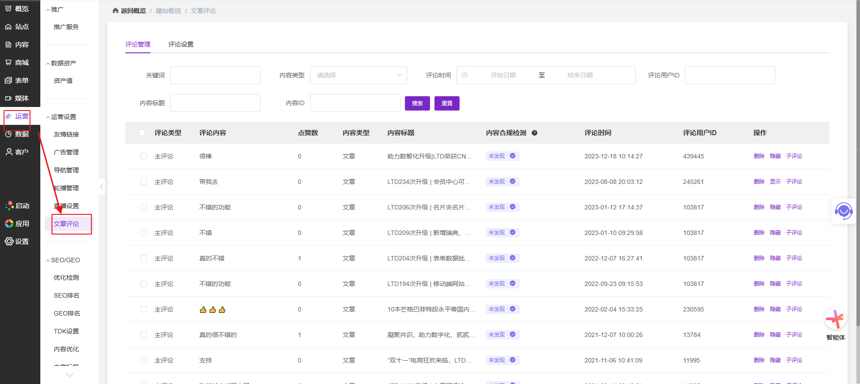Toggle the select-all checkbox in table header
Image resolution: width=860 pixels, height=384 pixels.
[142, 133]
